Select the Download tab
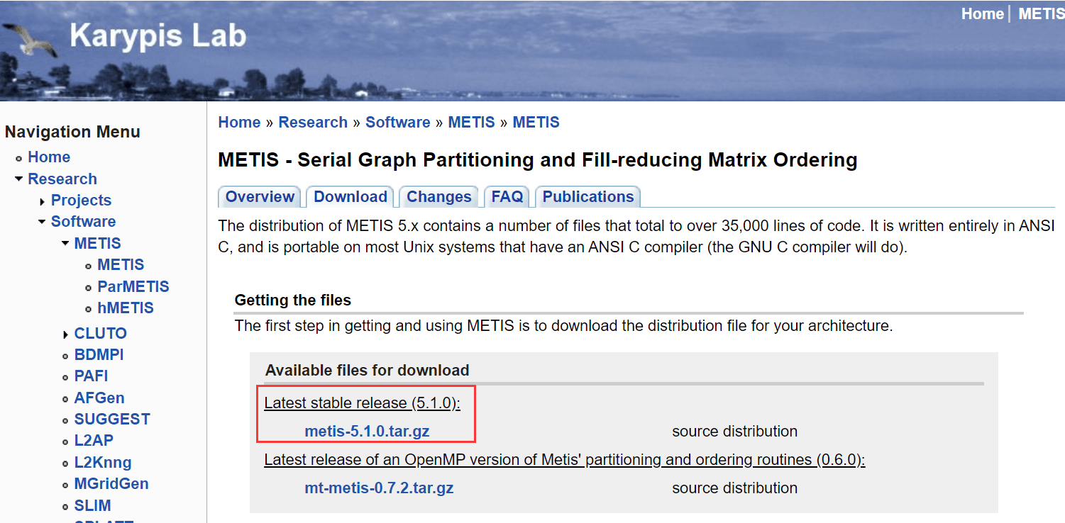 coord(349,196)
